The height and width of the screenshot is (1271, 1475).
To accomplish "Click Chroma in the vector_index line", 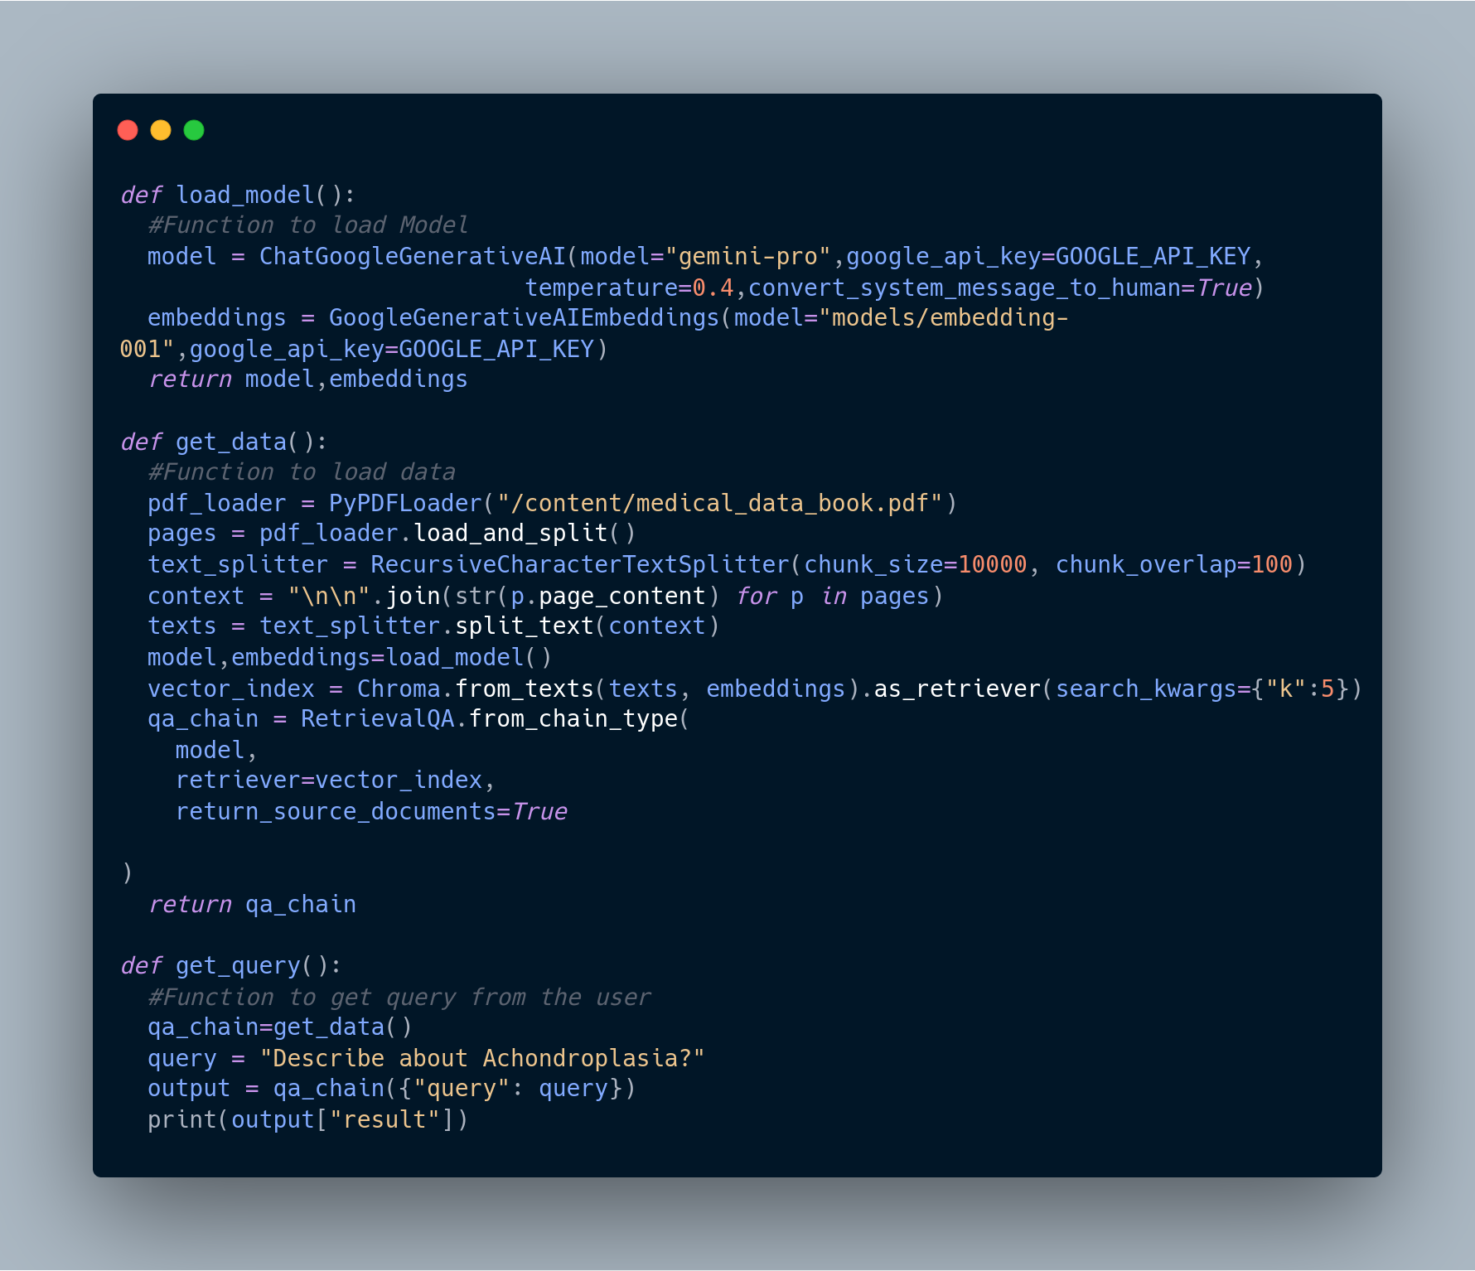I will 399,689.
